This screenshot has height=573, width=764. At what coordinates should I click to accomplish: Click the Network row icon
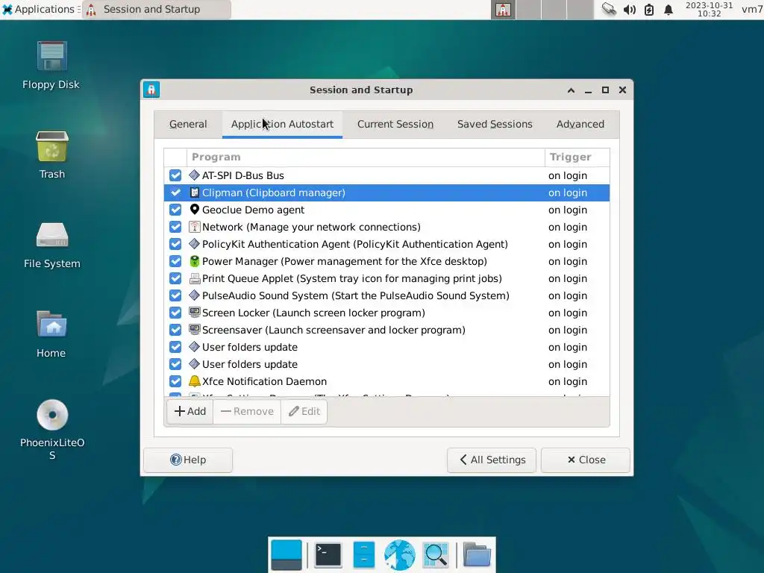(195, 227)
